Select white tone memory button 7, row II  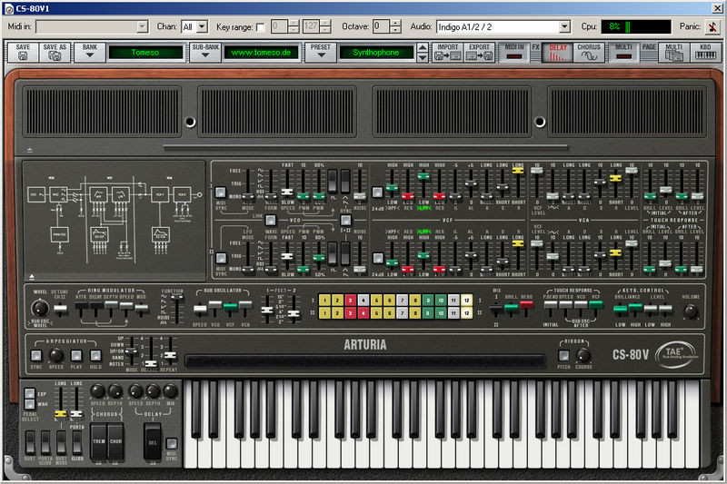(402, 313)
